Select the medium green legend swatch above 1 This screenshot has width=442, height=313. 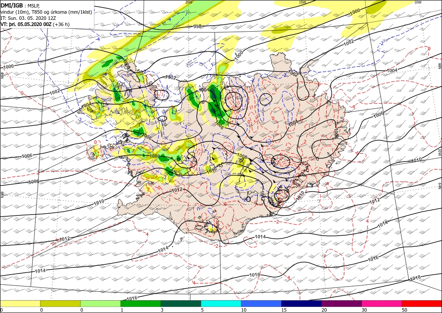point(141,304)
